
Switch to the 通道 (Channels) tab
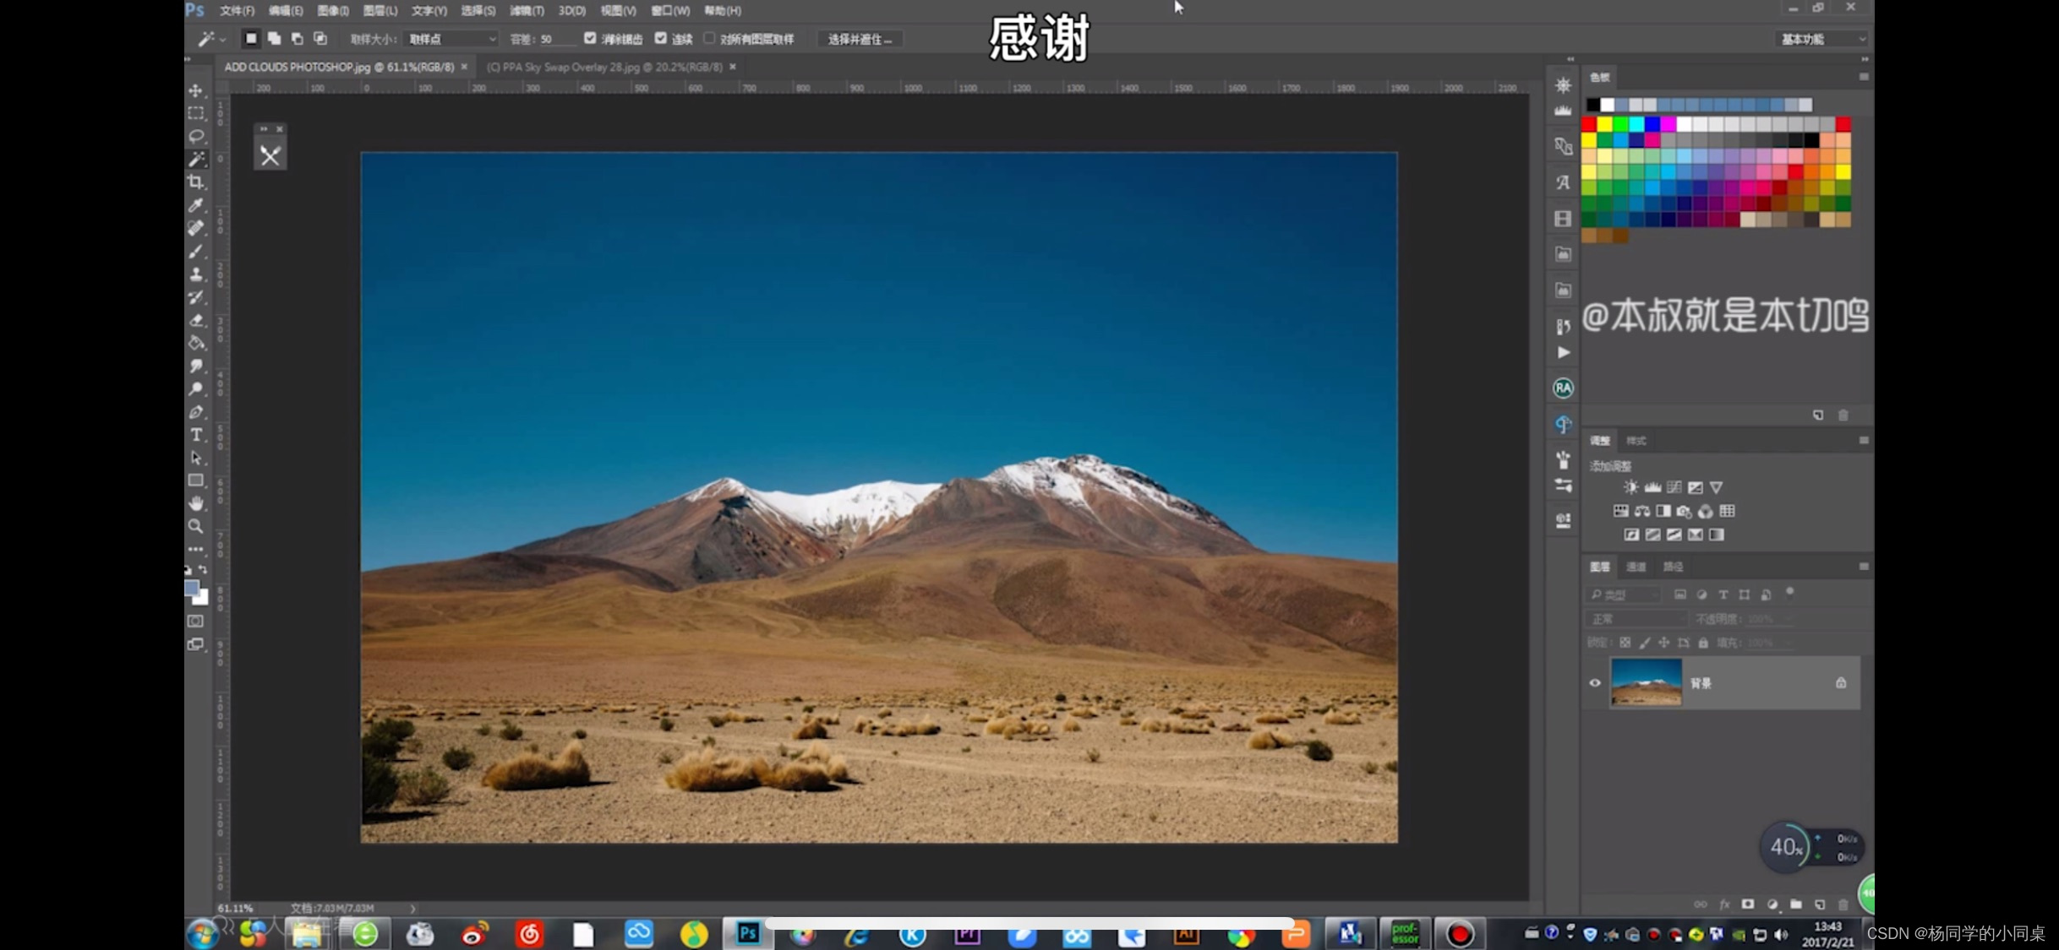pyautogui.click(x=1636, y=567)
